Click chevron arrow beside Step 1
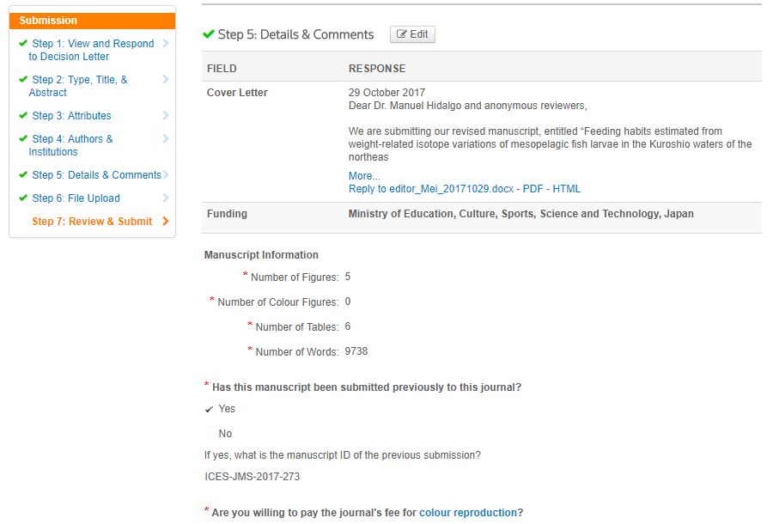The image size is (773, 524). coord(166,43)
